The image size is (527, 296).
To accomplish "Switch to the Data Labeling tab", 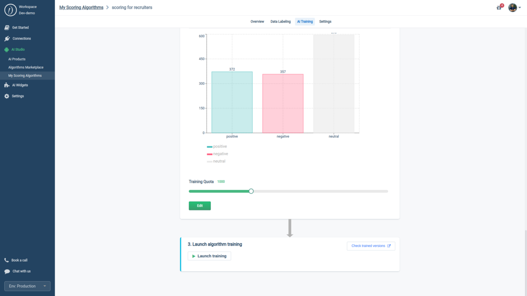I will (x=280, y=22).
